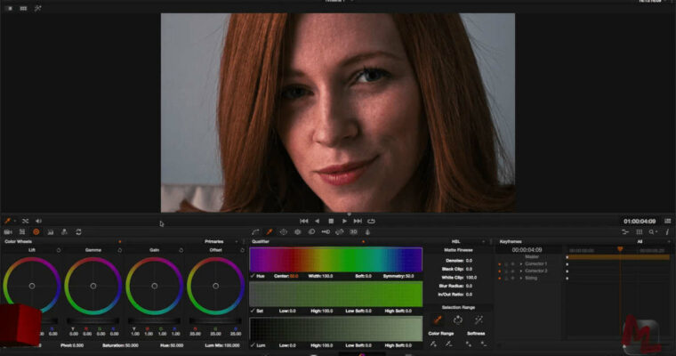Toggle the lock on Corrector 2
Image resolution: width=676 pixels, height=356 pixels.
[507, 271]
